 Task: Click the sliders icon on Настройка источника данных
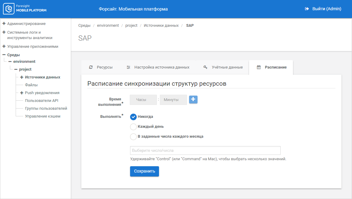pyautogui.click(x=128, y=67)
